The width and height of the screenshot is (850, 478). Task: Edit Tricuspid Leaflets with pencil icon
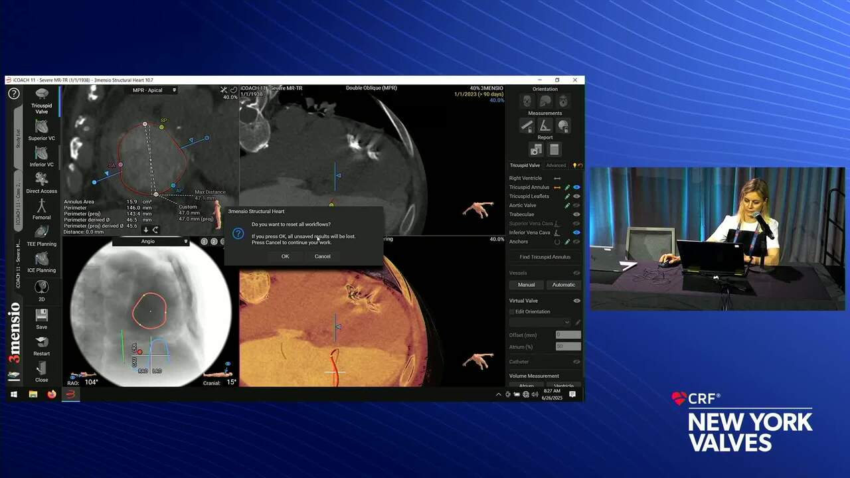coord(567,197)
